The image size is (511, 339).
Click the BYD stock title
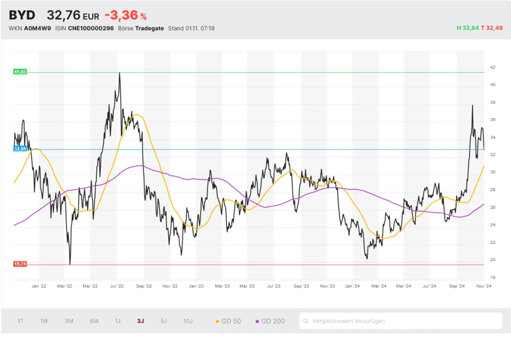click(22, 15)
